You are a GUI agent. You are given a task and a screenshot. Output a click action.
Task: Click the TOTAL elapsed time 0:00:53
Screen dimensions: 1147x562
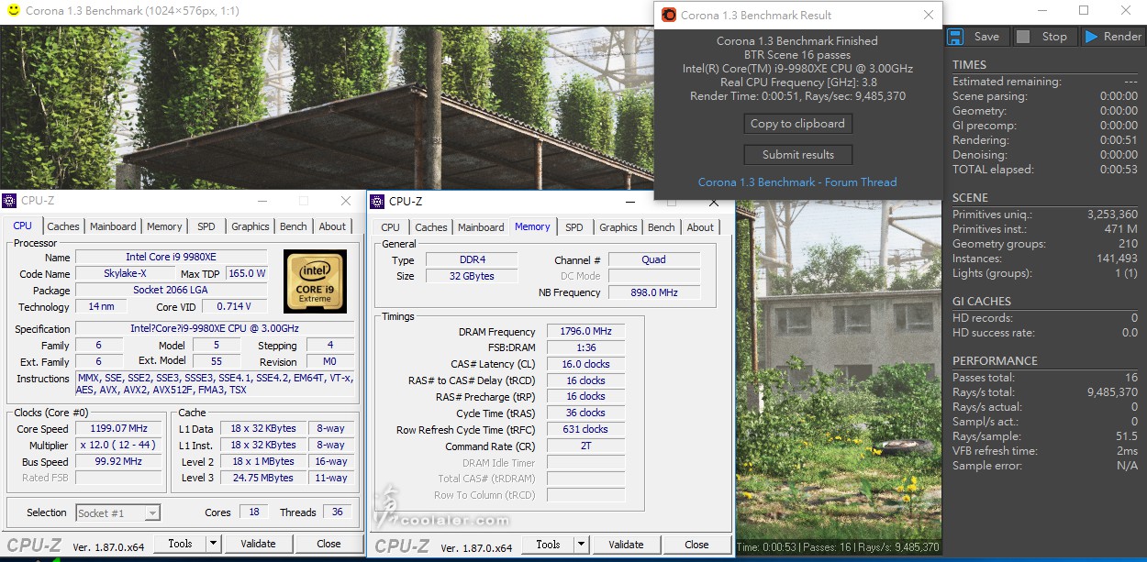[x=1119, y=170]
